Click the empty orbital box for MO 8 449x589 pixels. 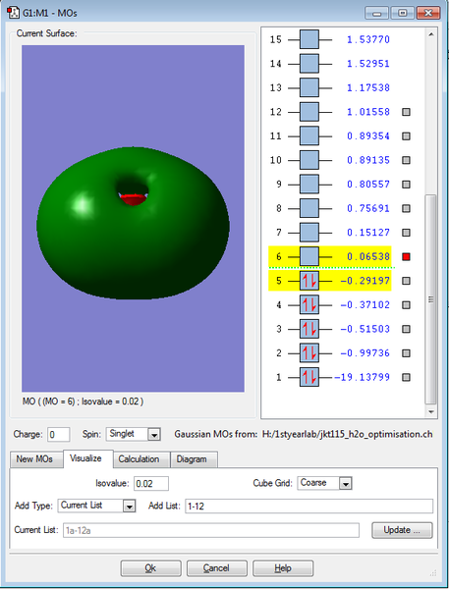309,208
